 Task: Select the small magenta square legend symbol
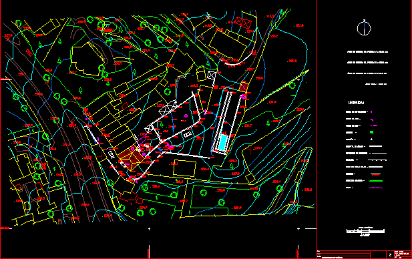[371, 112]
